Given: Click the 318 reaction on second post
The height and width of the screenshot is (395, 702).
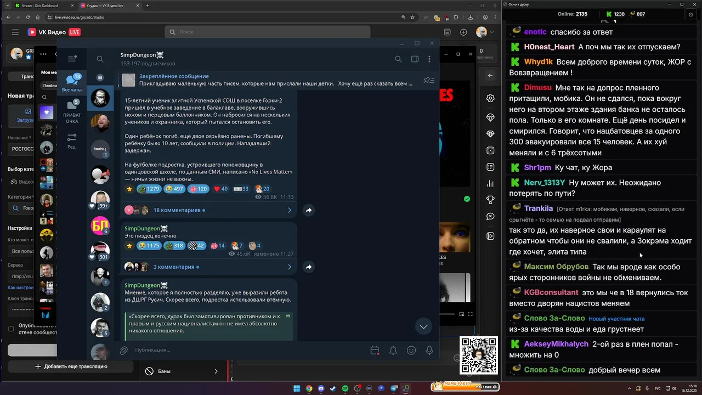Looking at the screenshot, I should coord(175,246).
